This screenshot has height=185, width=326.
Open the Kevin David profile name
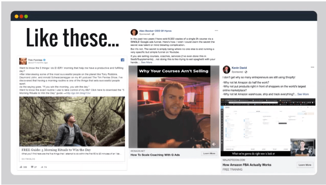click(239, 68)
